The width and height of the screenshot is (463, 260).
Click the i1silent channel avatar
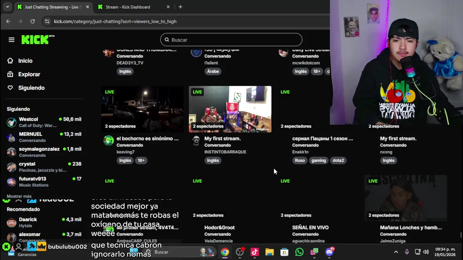[196, 53]
